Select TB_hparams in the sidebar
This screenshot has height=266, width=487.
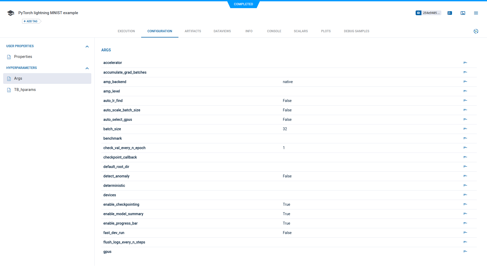(25, 90)
